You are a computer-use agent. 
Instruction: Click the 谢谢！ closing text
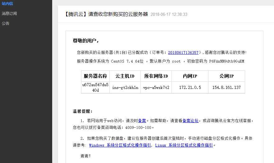pos(86,156)
